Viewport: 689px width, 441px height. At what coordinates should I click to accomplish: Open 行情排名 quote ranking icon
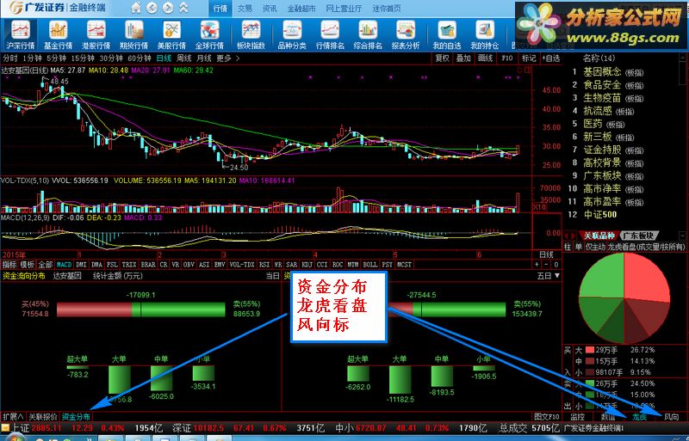[330, 35]
